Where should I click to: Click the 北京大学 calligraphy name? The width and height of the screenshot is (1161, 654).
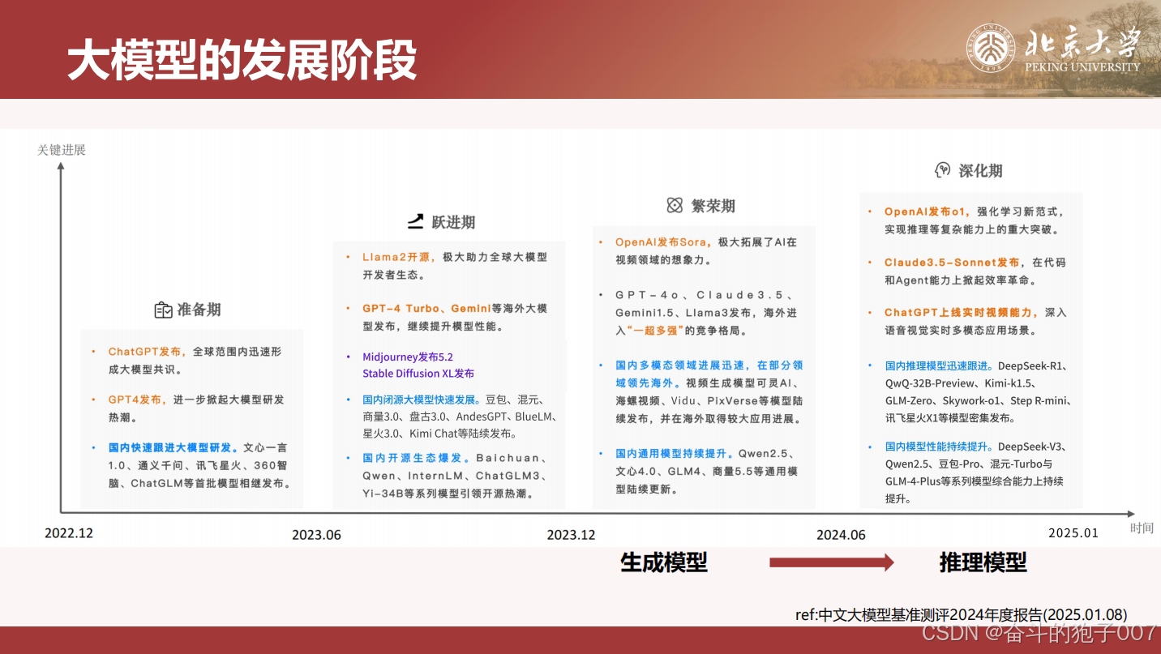(x=1082, y=41)
